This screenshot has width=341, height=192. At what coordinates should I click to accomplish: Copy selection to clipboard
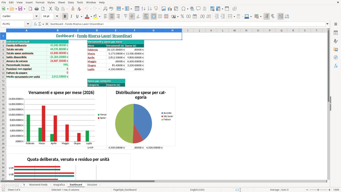pos(57,9)
